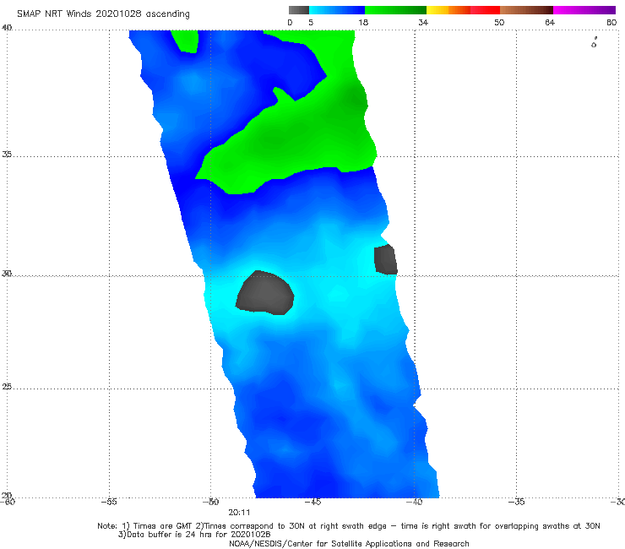Viewport: 625px width, 549px height.
Task: Click the small green patch at top-left of swath
Action: pyautogui.click(x=185, y=41)
